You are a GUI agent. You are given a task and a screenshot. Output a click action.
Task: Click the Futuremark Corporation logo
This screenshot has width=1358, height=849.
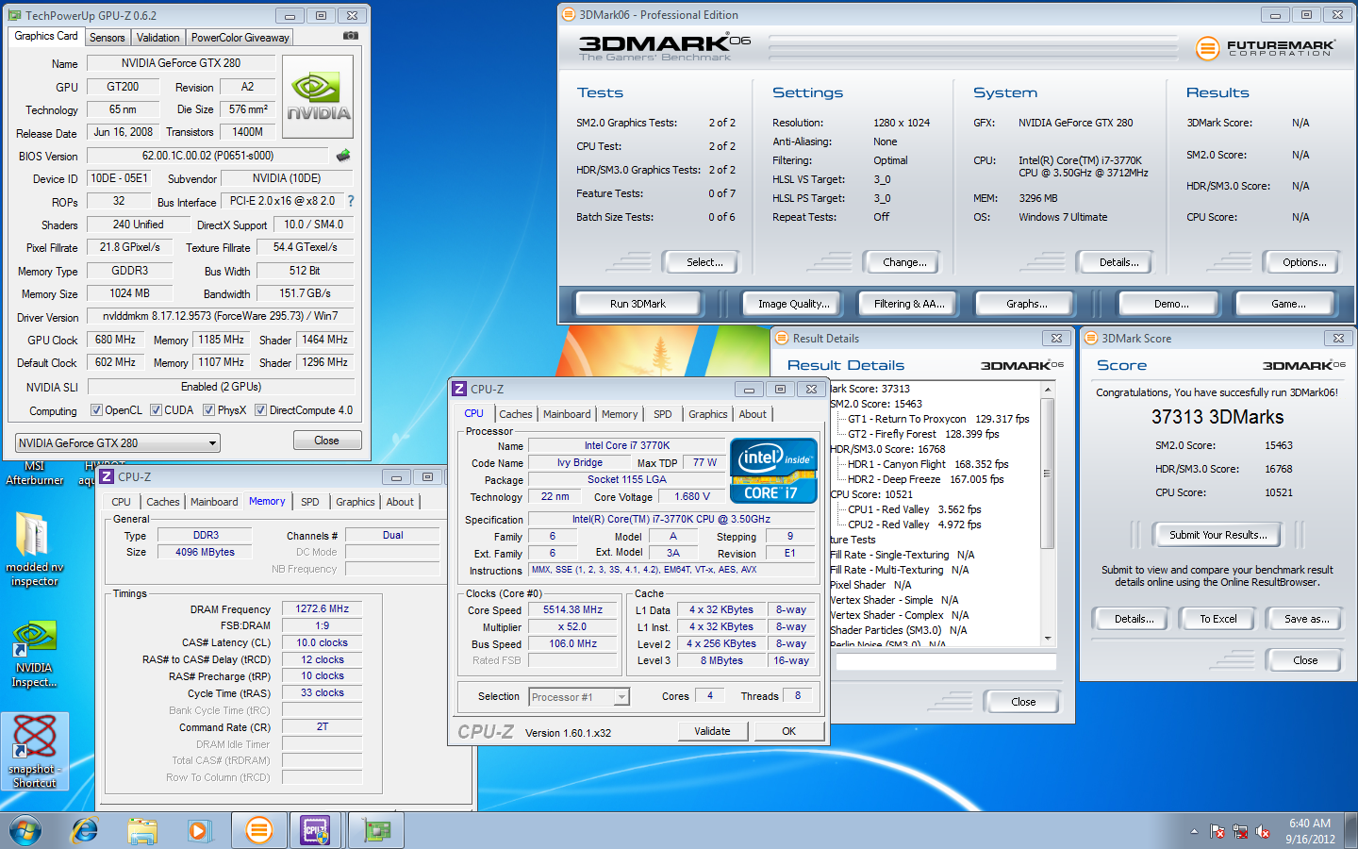point(1265,47)
